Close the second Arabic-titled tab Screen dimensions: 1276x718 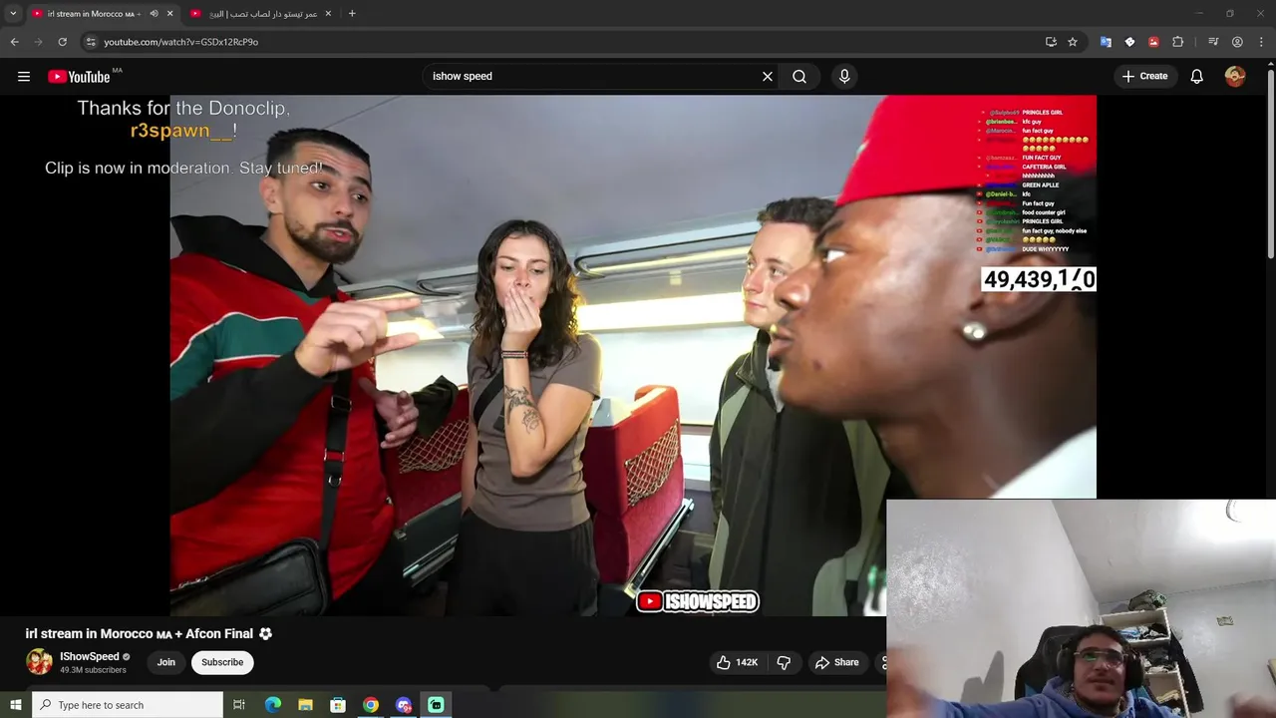[328, 13]
